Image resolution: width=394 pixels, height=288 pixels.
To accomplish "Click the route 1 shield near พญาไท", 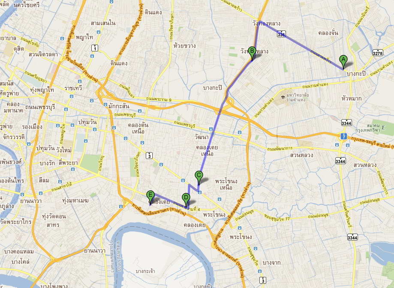I will pyautogui.click(x=94, y=48).
